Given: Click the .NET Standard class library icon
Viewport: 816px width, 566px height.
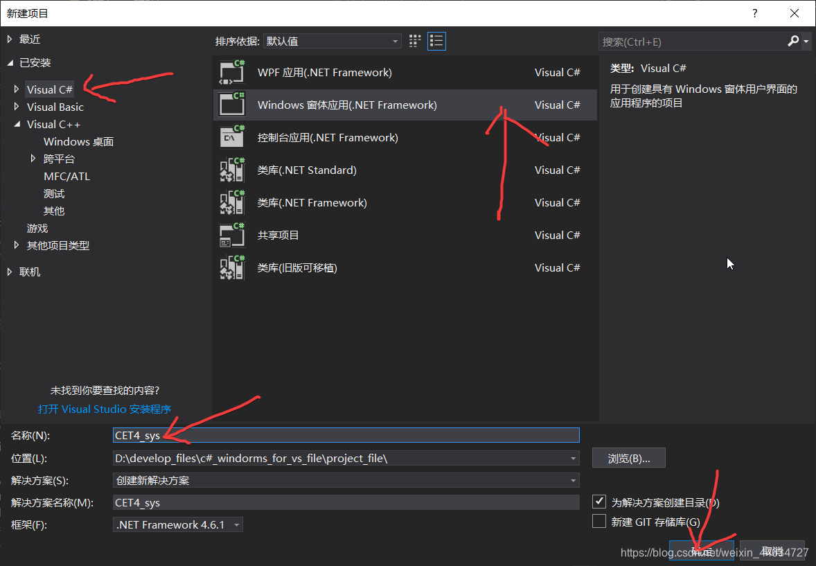Looking at the screenshot, I should point(231,170).
